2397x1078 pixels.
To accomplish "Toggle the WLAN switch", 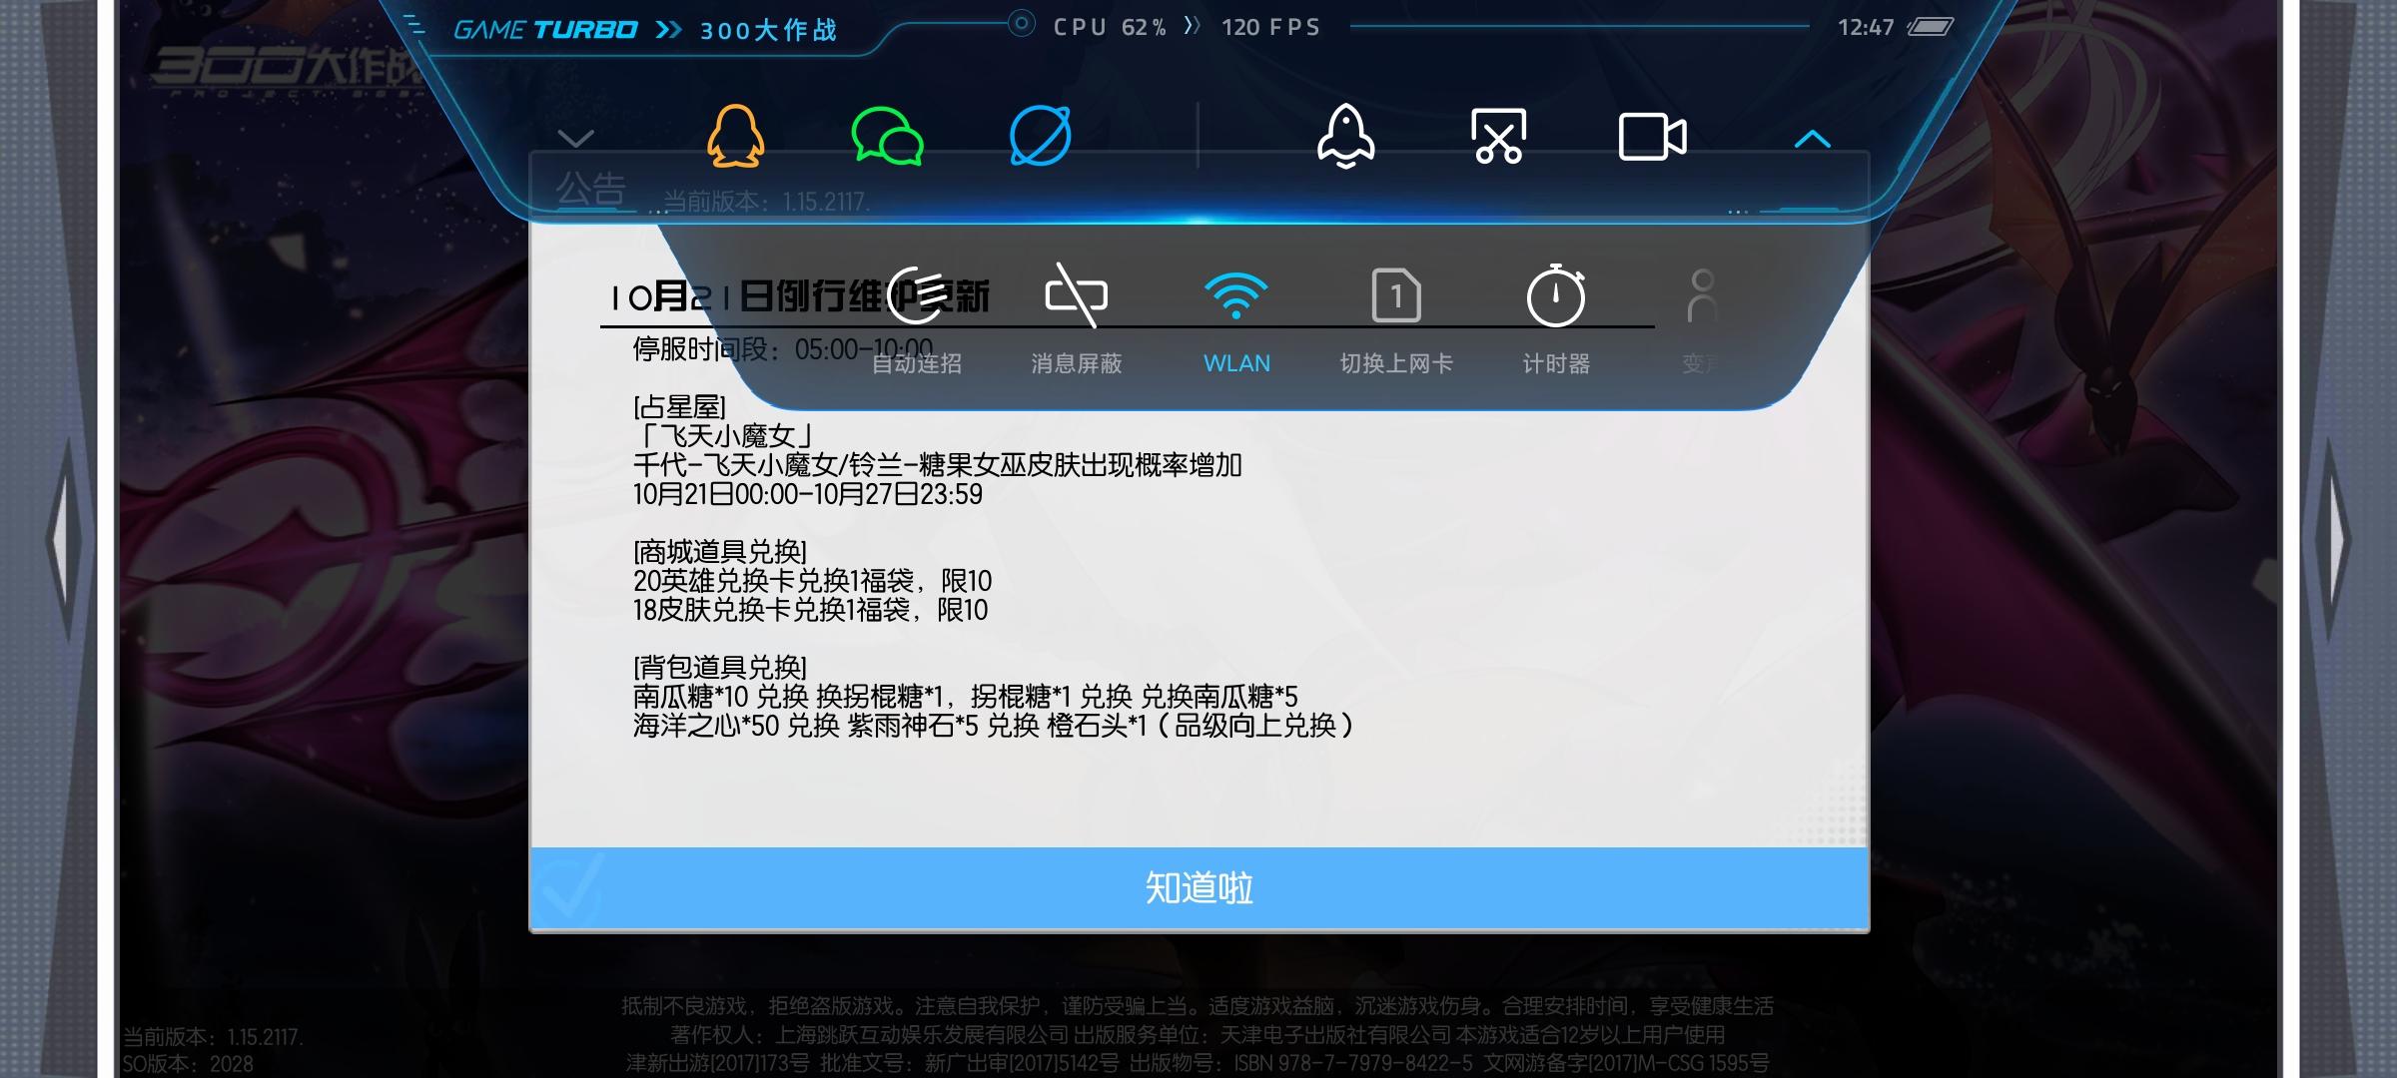I will pyautogui.click(x=1236, y=321).
